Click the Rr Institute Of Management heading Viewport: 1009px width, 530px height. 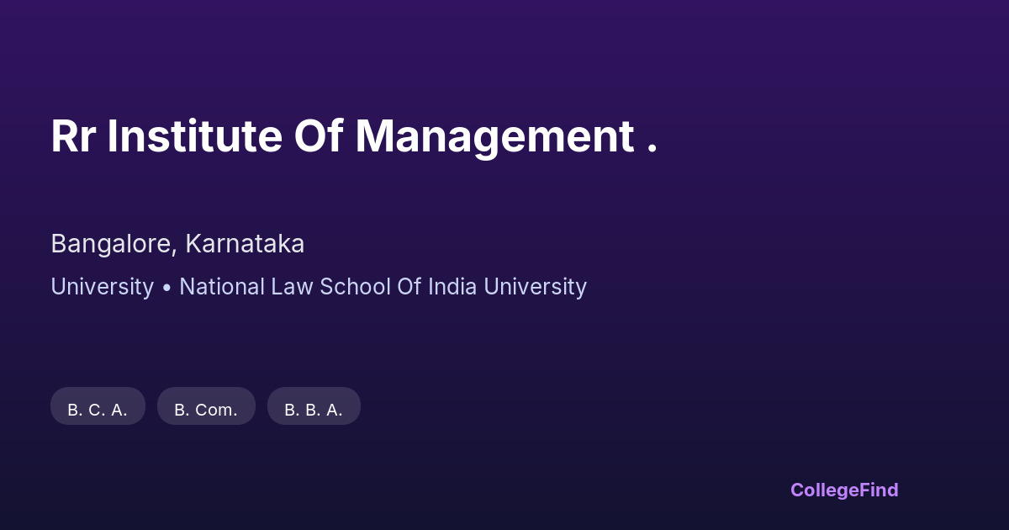(353, 136)
